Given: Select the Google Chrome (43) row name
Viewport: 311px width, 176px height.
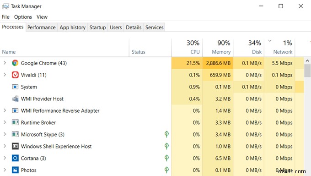Looking at the screenshot, I should pos(44,63).
